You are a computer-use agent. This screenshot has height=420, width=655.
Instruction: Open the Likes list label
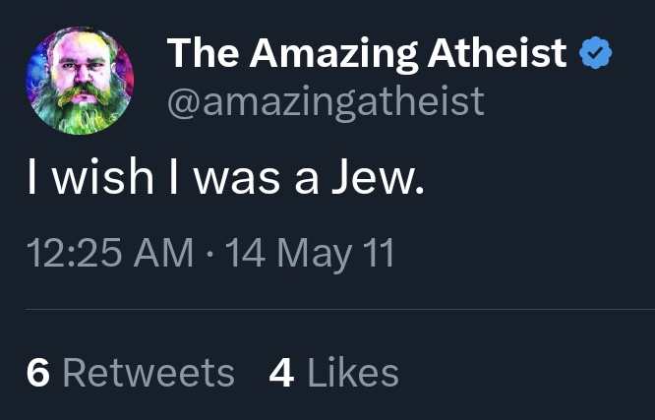point(353,372)
